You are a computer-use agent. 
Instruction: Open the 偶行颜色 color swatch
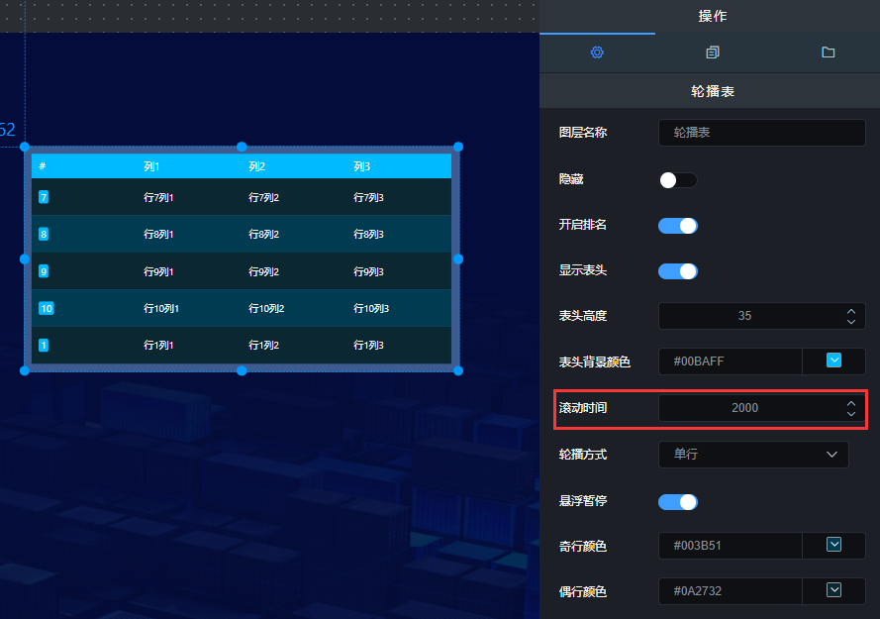click(833, 590)
